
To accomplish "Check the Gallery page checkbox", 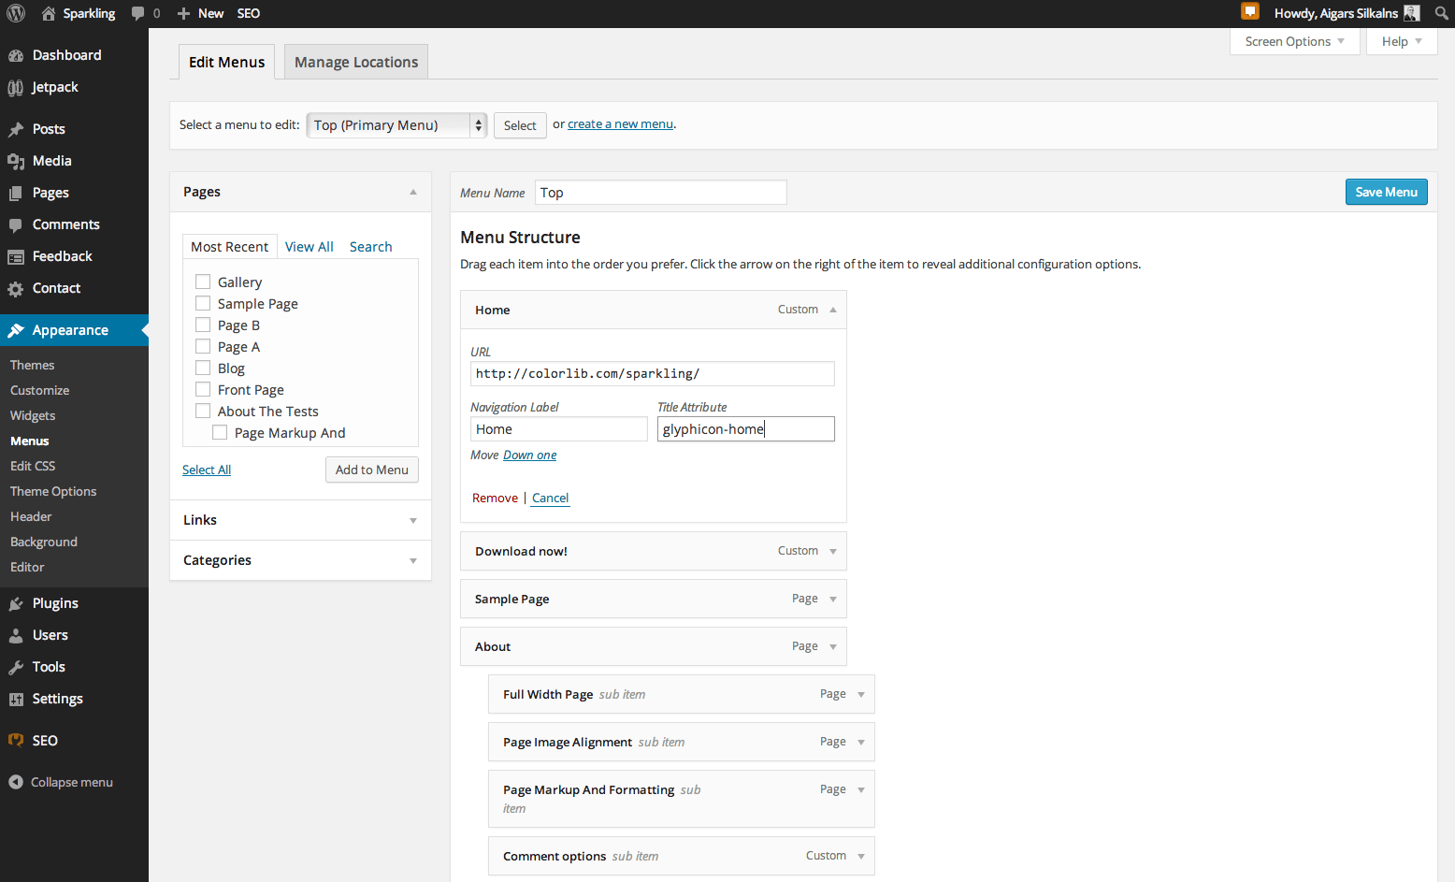I will pyautogui.click(x=203, y=282).
